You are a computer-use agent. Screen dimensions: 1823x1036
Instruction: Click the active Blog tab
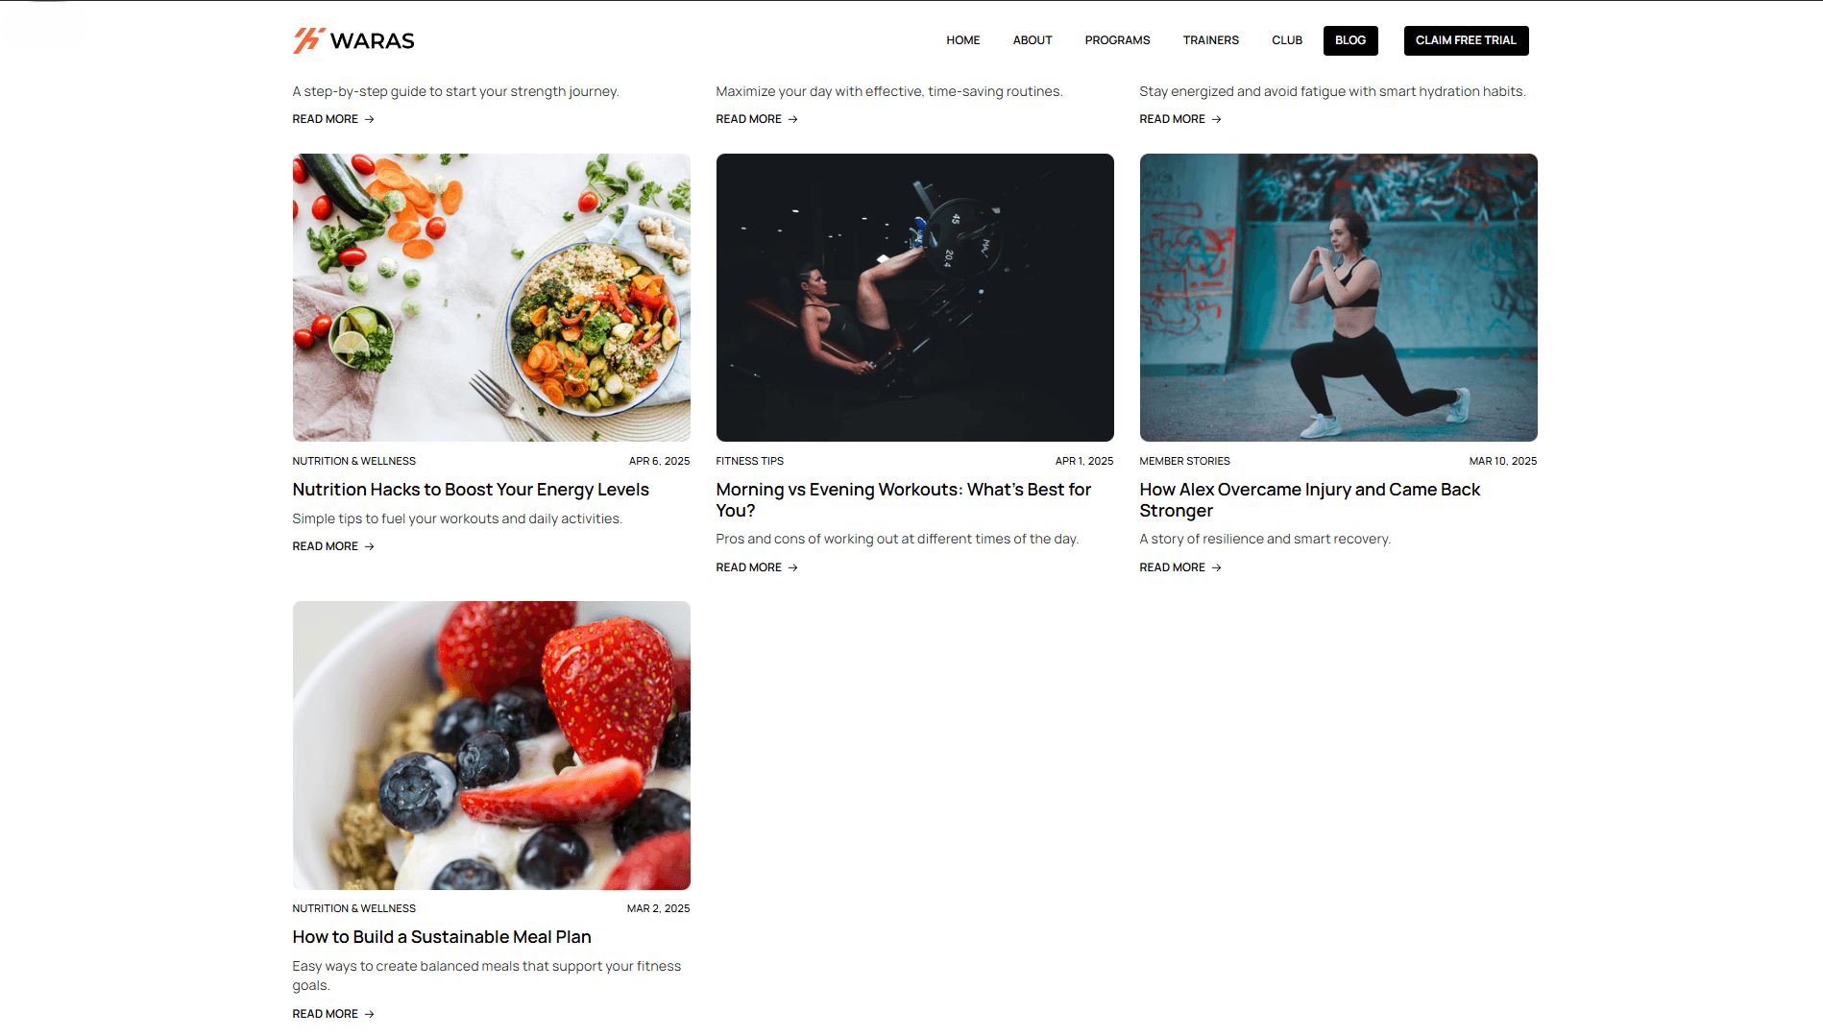[1350, 40]
